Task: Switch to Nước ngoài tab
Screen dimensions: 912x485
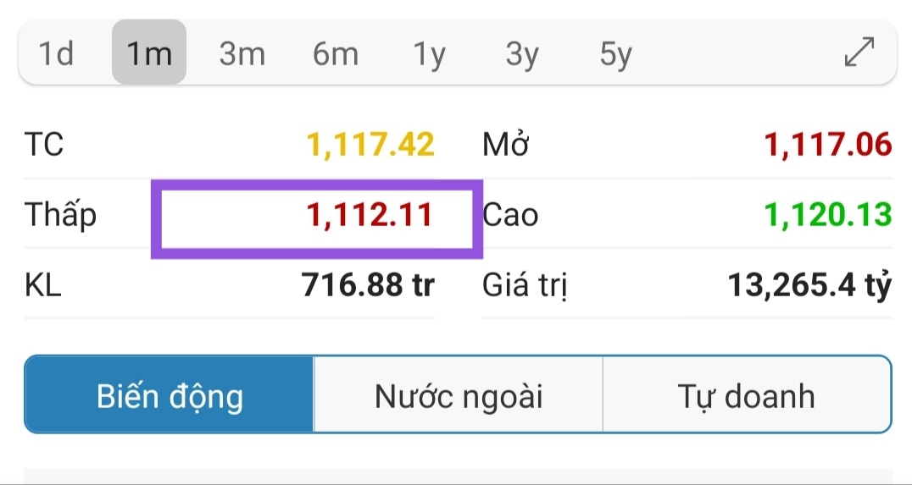Action: 458,395
